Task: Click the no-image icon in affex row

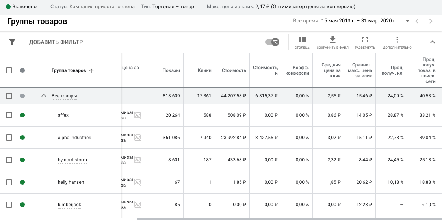Action: coord(137,115)
